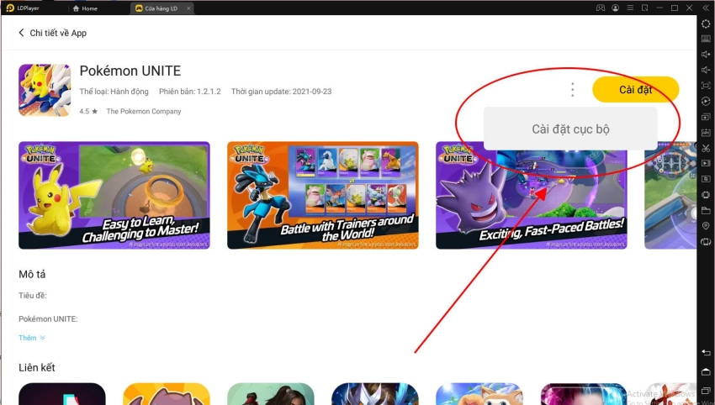The width and height of the screenshot is (715, 405).
Task: Click the 4.5 star rating
Action: click(88, 111)
